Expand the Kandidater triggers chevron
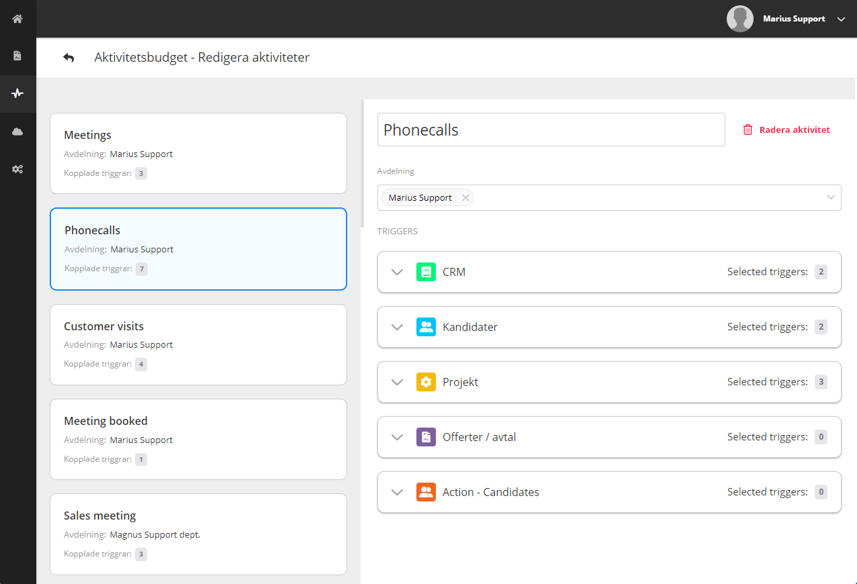 [x=397, y=327]
